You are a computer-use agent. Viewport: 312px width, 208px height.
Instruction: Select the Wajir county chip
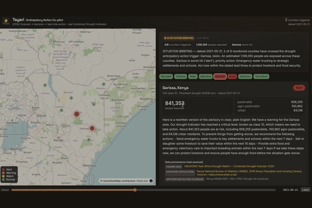193,76
